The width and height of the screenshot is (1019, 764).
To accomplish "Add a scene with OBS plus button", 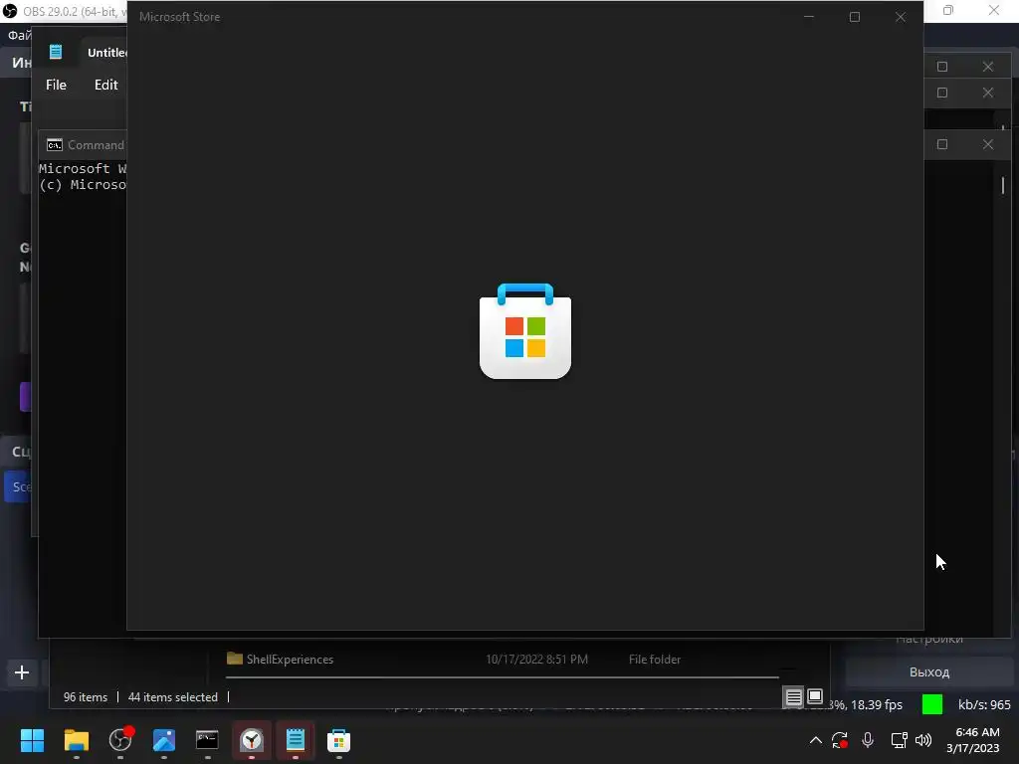I will (22, 672).
